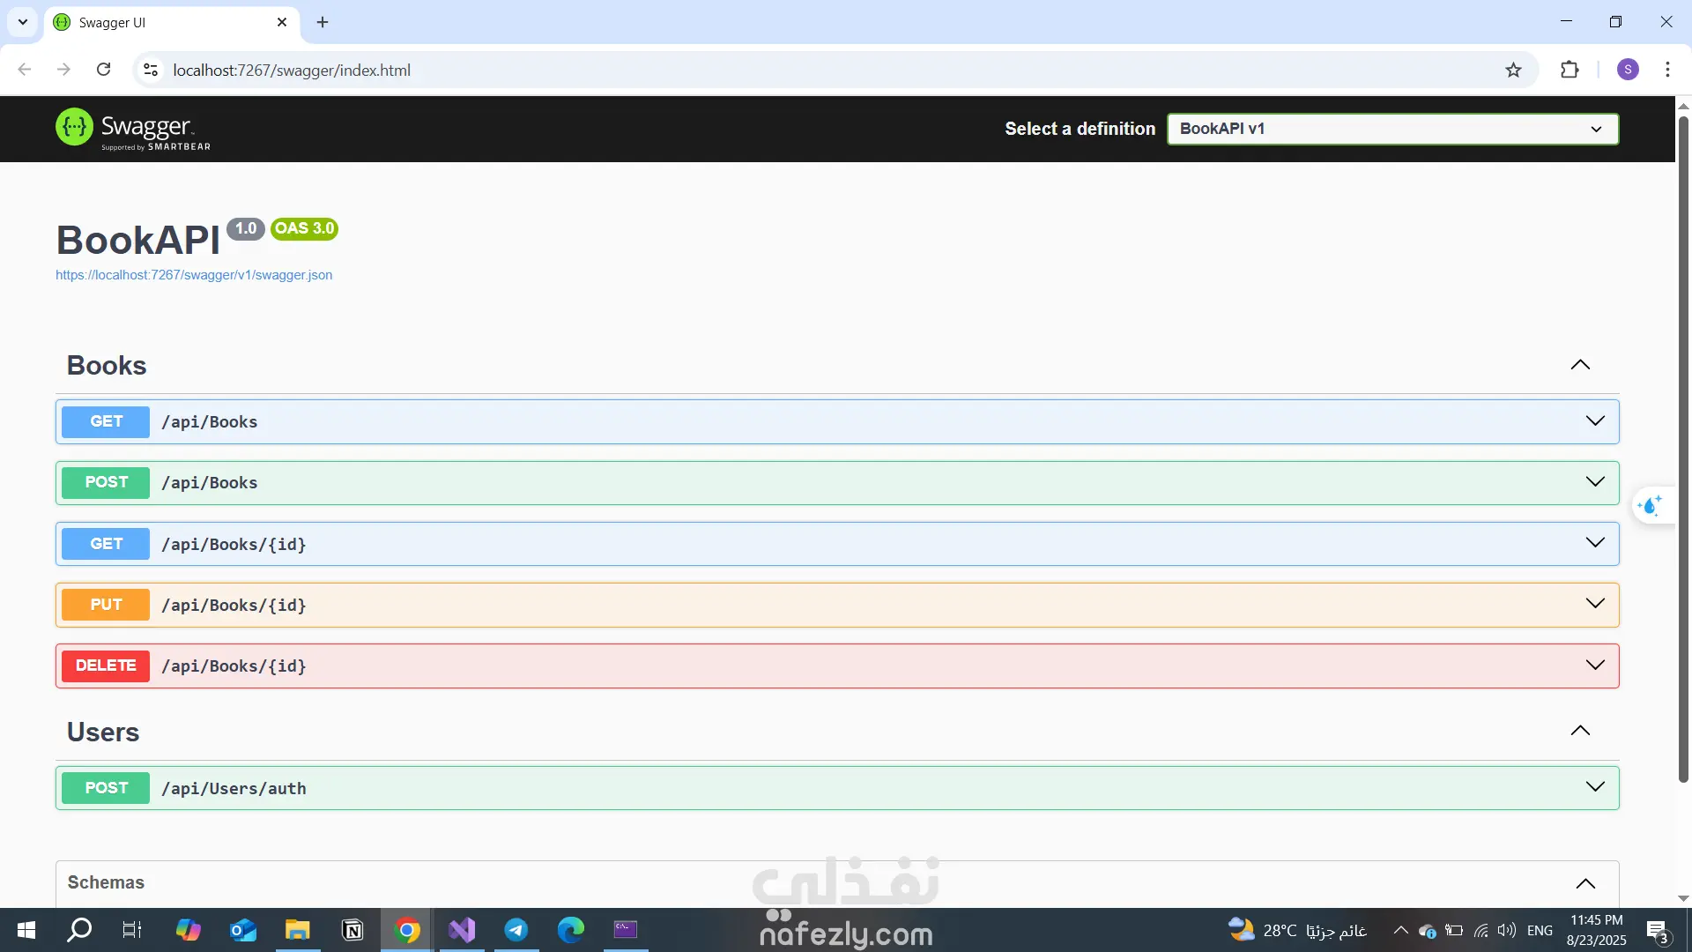Bookmark this page with star icon

click(x=1513, y=71)
